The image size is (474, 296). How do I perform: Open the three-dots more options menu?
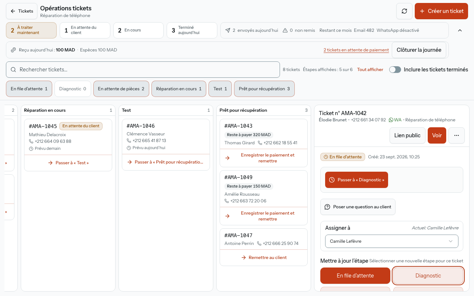point(457,135)
